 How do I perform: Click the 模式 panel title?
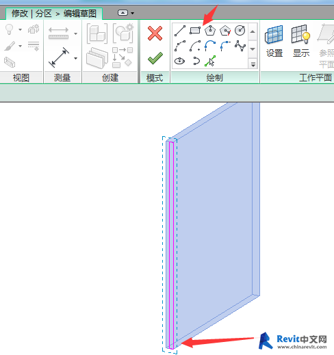click(155, 78)
